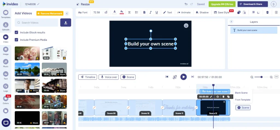Open the Image sidebar panel
The height and width of the screenshot is (130, 280).
point(6,51)
